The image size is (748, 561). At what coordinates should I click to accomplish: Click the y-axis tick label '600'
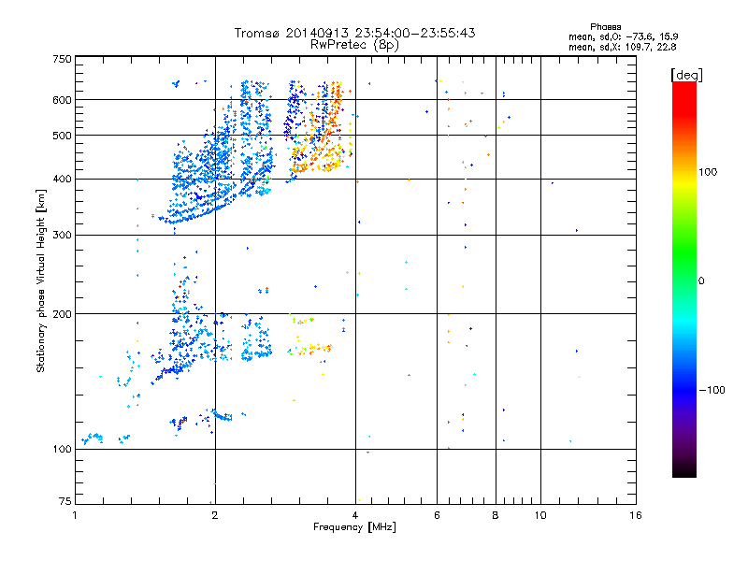pos(63,100)
